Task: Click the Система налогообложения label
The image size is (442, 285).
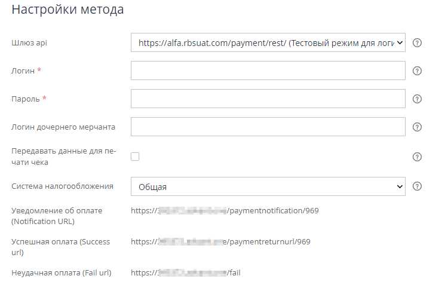Action: [62, 186]
